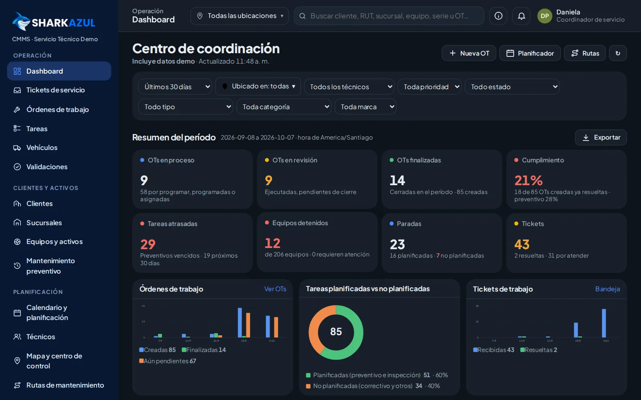This screenshot has width=641, height=400.
Task: Click the Rutas button in header
Action: click(585, 53)
